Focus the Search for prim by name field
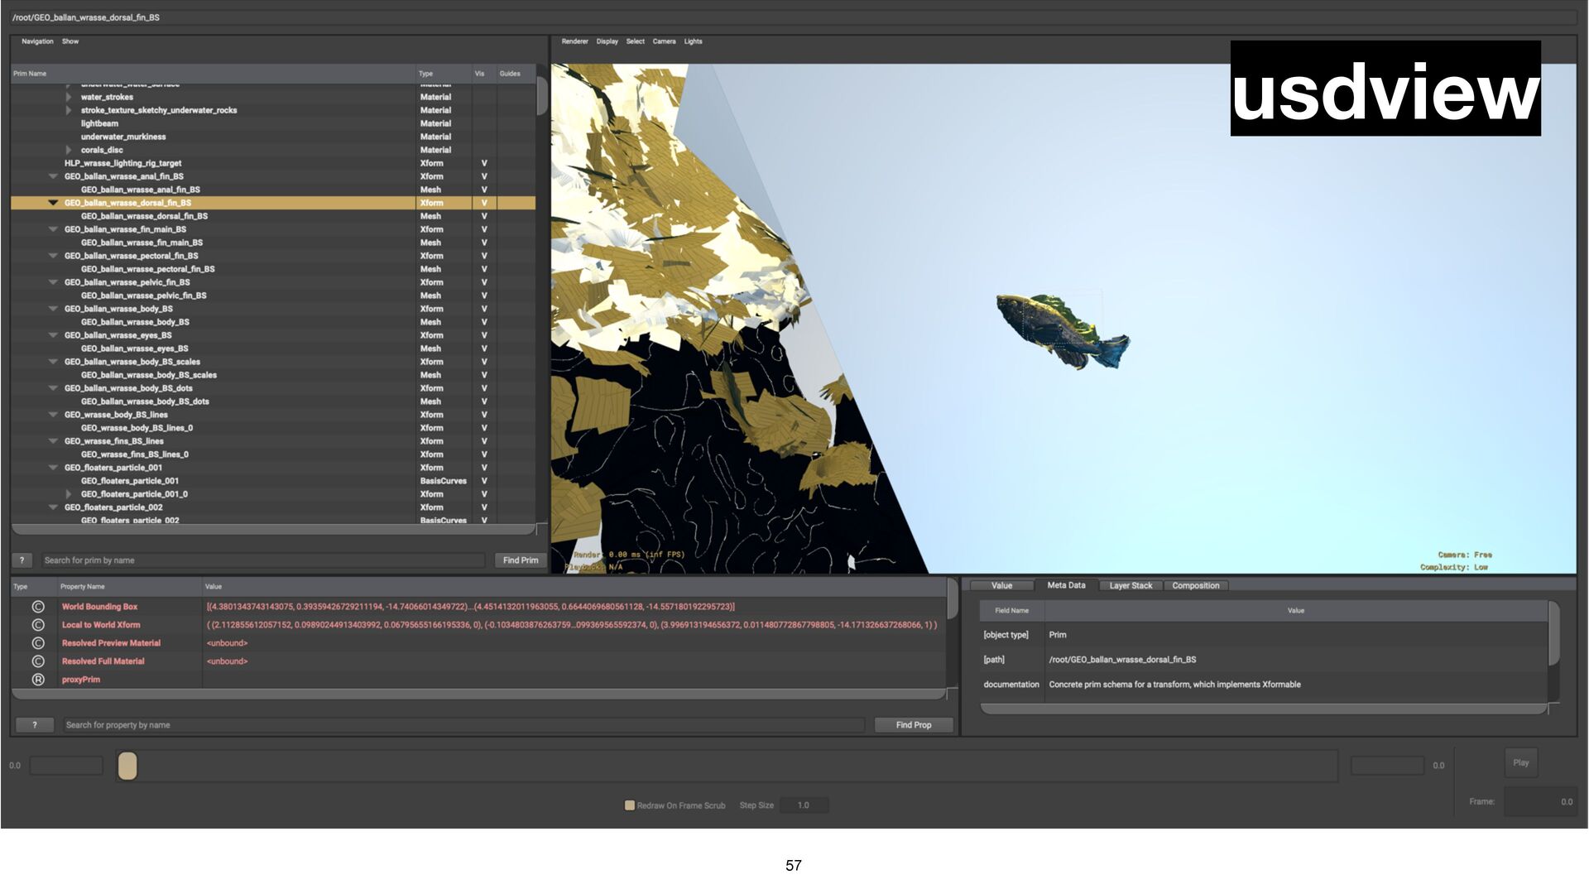Viewport: 1589px width, 894px height. (263, 560)
